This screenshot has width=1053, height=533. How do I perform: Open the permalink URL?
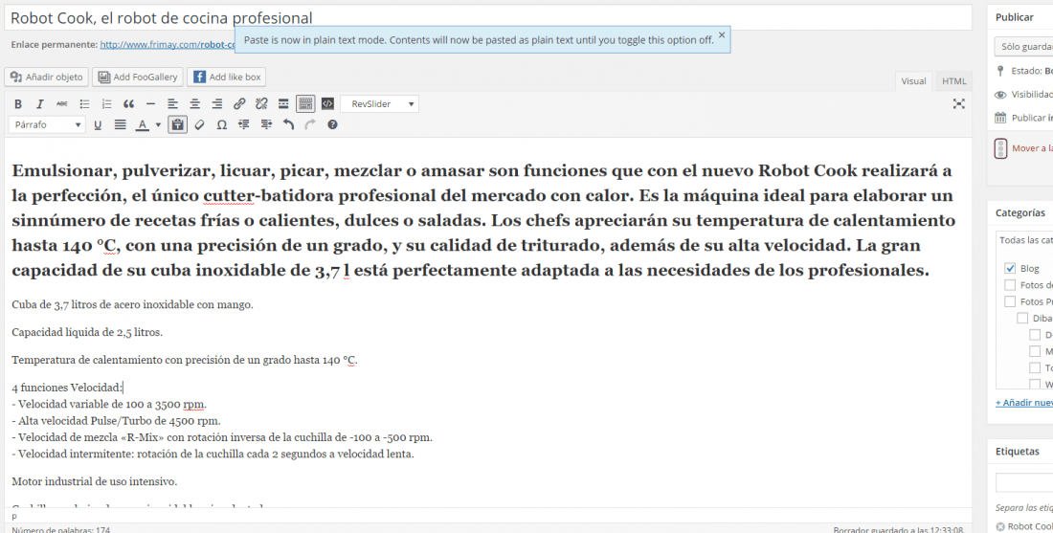168,46
